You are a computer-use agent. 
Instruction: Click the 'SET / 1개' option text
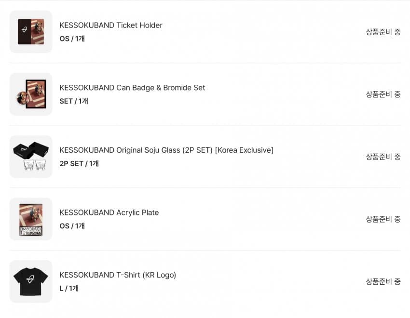[x=74, y=101]
